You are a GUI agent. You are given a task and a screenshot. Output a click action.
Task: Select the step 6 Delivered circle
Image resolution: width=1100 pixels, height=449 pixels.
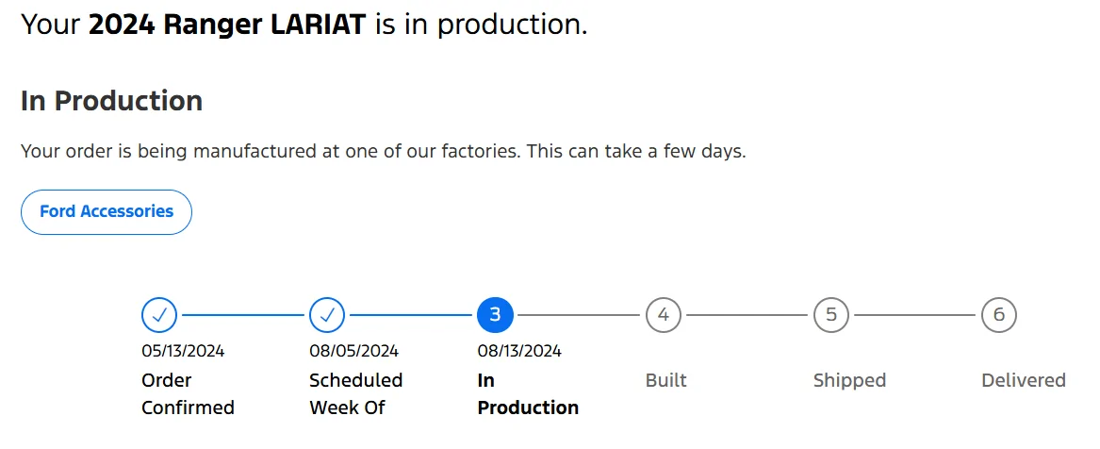pos(999,315)
